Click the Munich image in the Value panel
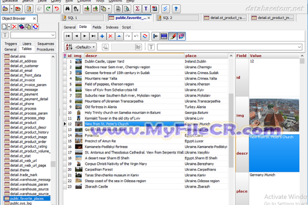 point(274,115)
